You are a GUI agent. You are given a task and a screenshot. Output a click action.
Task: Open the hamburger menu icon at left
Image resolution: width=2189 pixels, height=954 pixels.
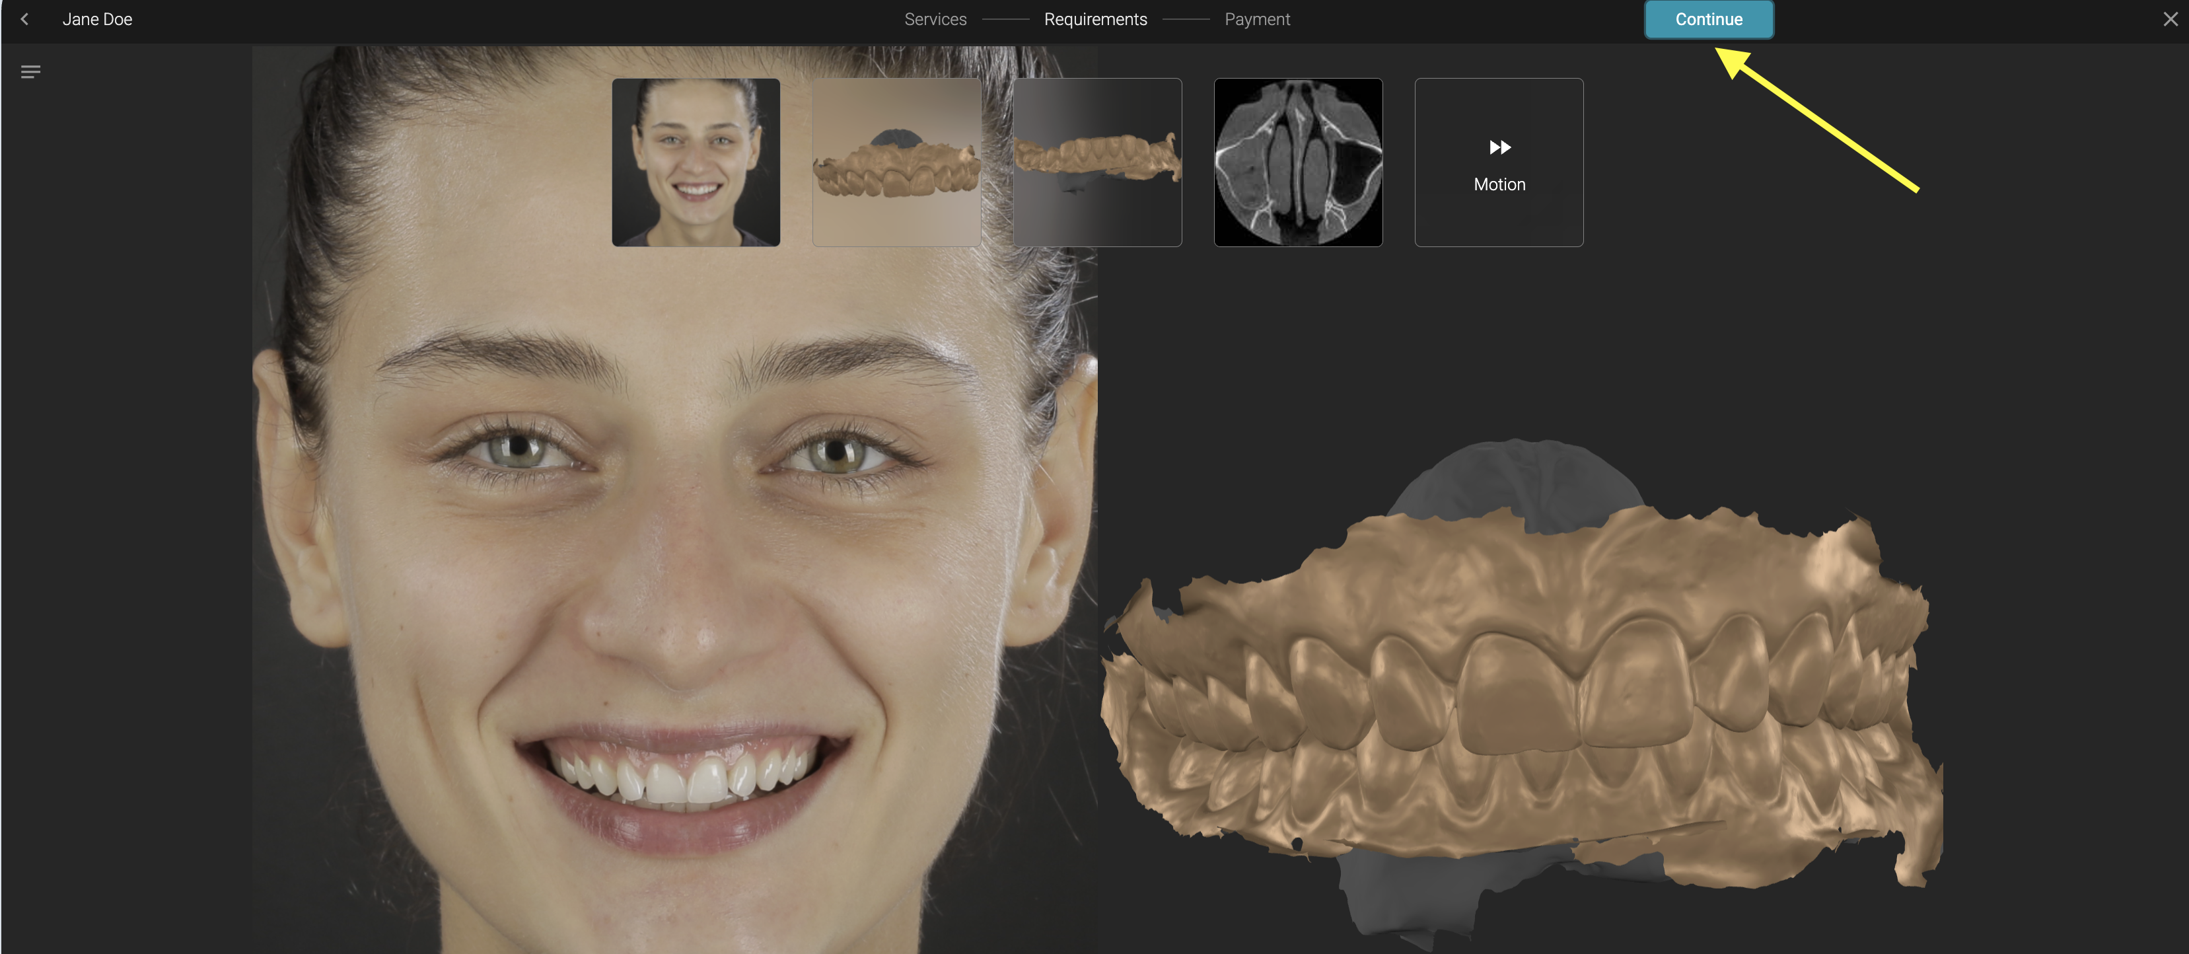pos(30,72)
